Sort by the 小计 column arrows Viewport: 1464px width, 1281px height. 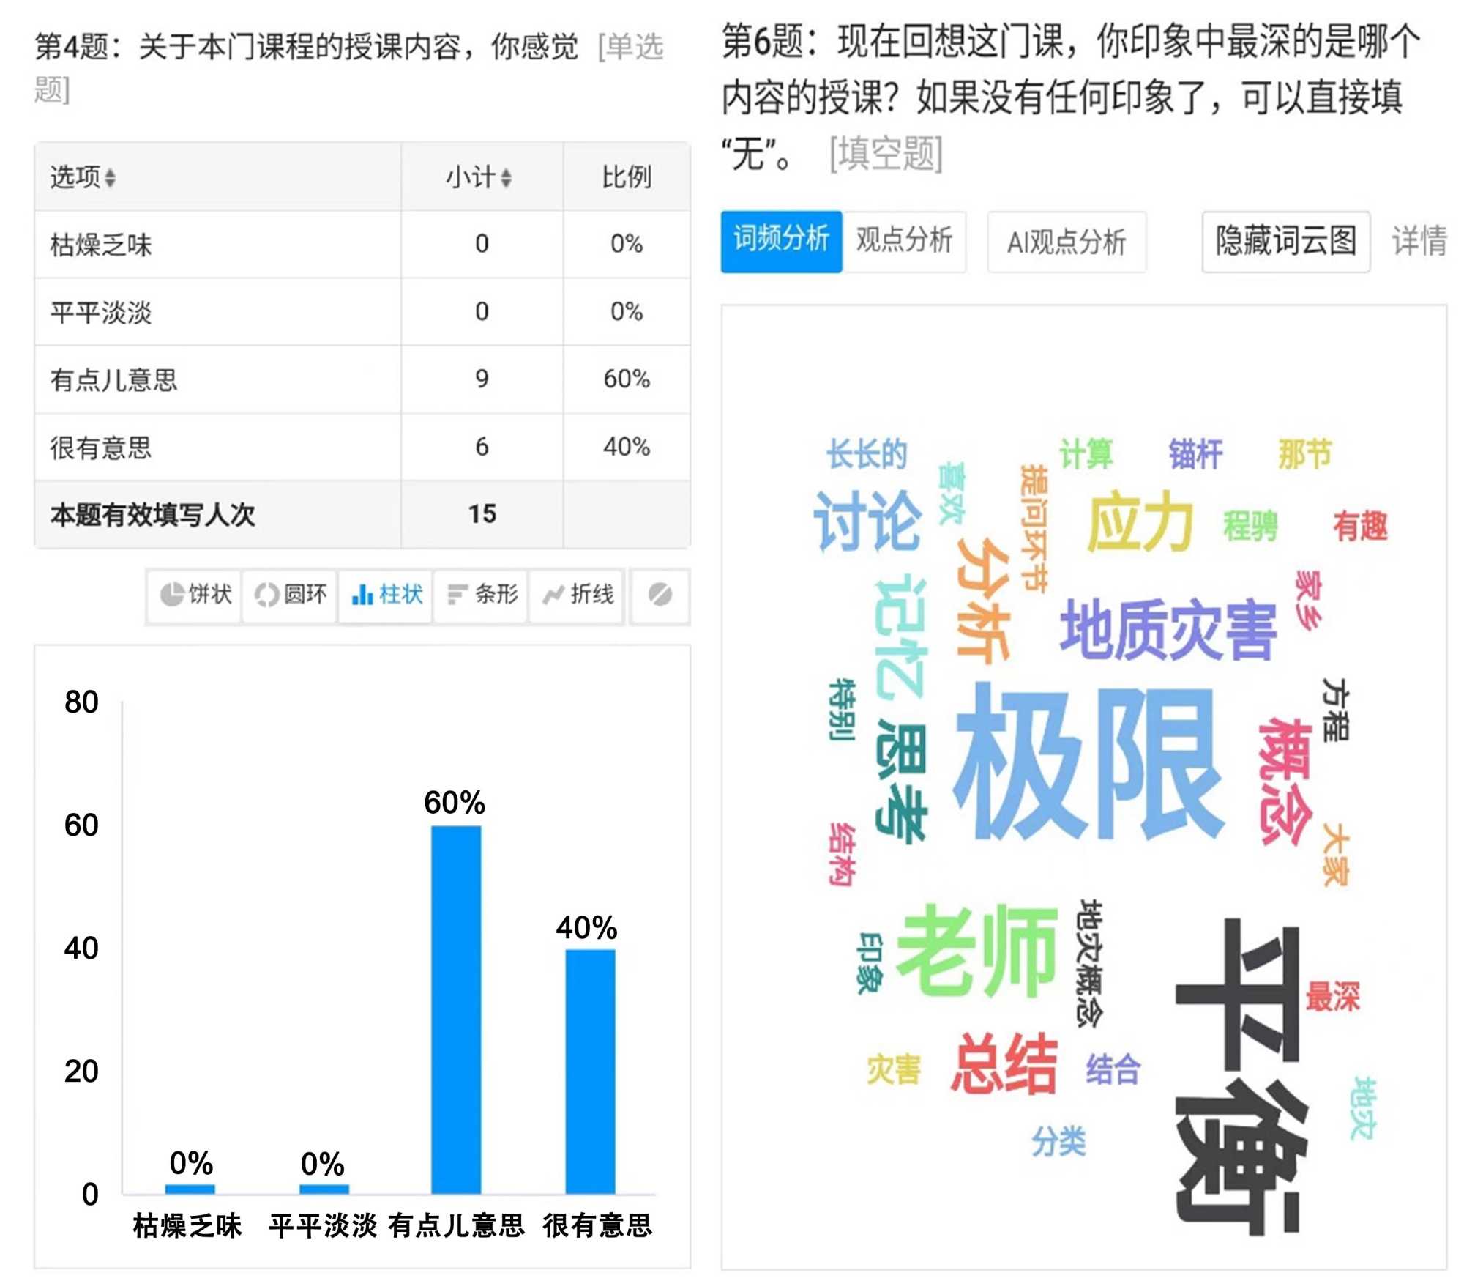coord(506,177)
